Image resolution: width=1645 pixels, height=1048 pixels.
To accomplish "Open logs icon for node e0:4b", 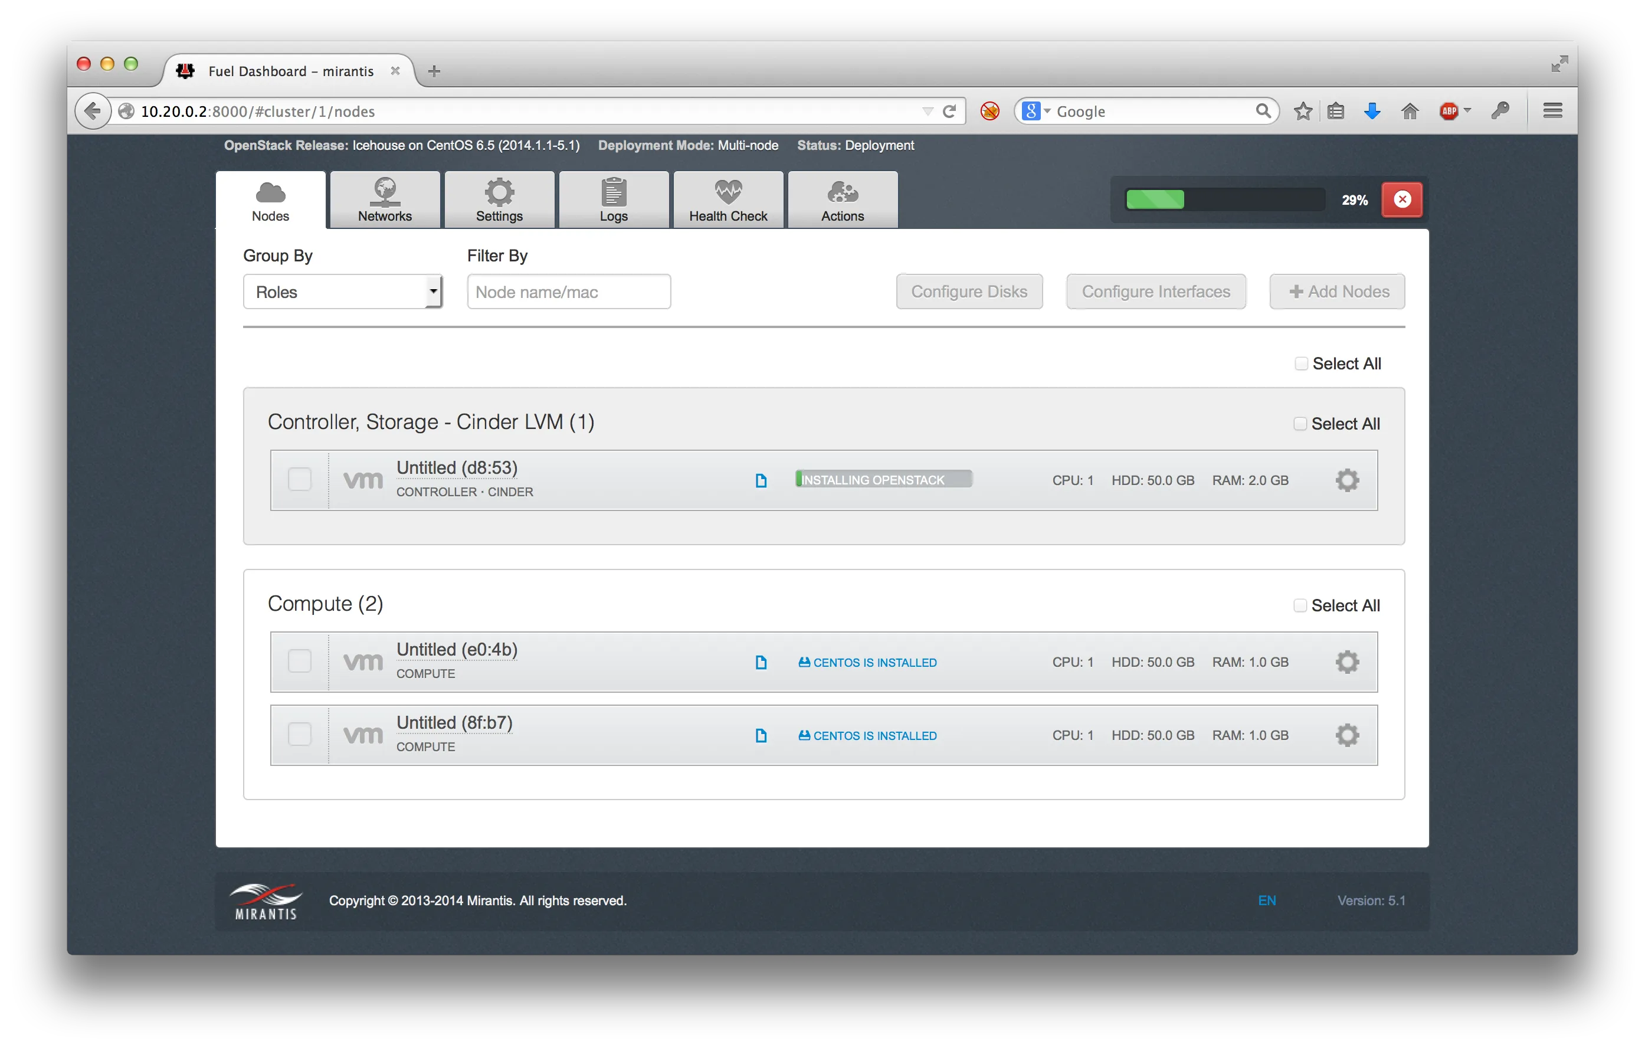I will [761, 662].
